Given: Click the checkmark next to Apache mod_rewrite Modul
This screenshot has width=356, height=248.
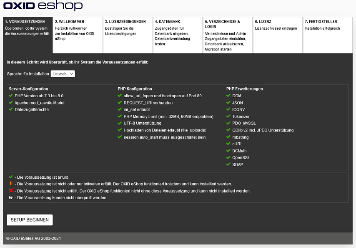Looking at the screenshot, I should coord(11,102).
